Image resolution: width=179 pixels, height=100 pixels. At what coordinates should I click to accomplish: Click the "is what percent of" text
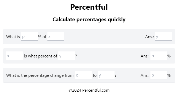coord(41,56)
